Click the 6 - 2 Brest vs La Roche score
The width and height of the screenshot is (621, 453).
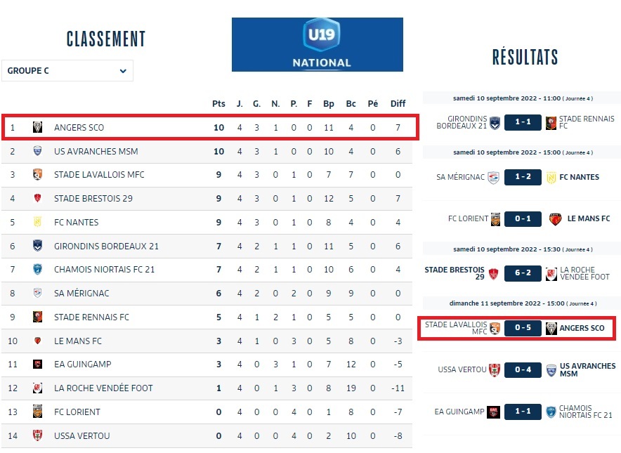click(x=523, y=273)
